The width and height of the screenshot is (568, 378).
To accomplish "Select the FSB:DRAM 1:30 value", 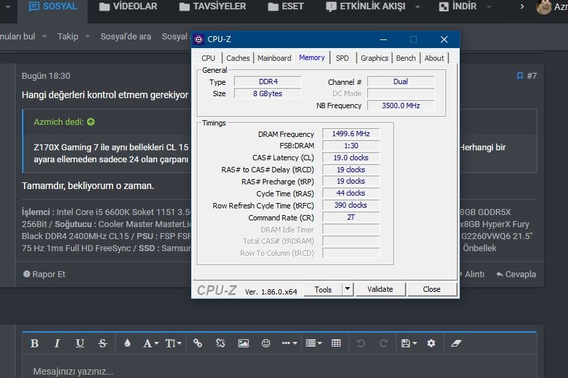I will point(351,146).
